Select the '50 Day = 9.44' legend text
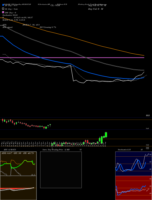The image size is (152, 200). (x=11, y=9)
